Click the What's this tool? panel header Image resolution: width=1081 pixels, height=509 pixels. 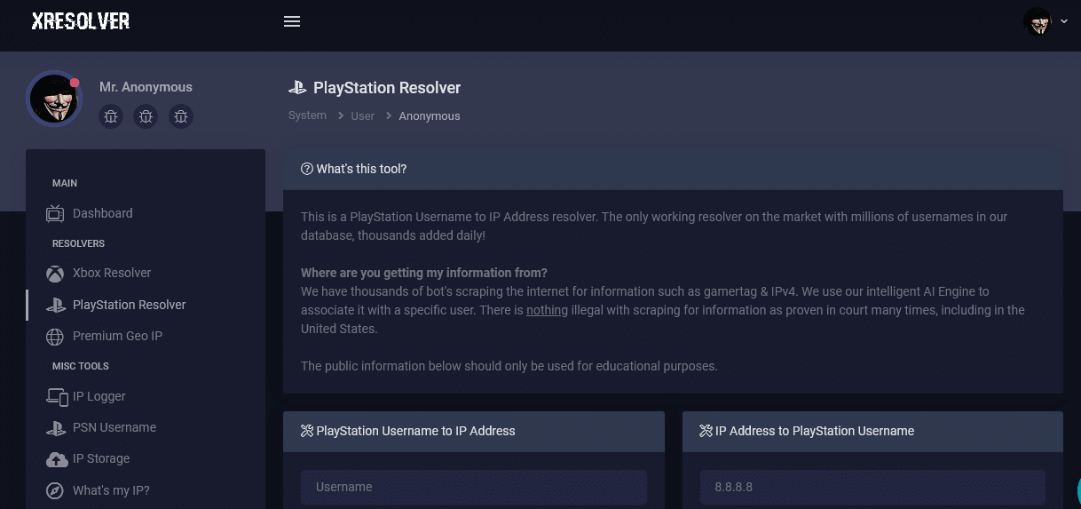[x=673, y=169]
